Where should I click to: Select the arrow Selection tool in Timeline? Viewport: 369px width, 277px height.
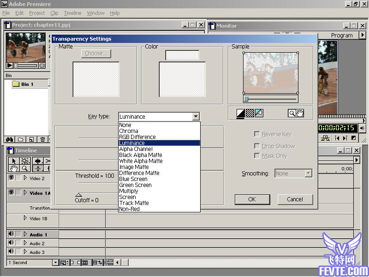(14, 161)
